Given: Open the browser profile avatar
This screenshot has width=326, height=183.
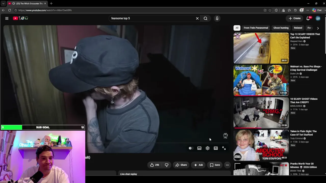Looking at the screenshot, I should pyautogui.click(x=302, y=10).
